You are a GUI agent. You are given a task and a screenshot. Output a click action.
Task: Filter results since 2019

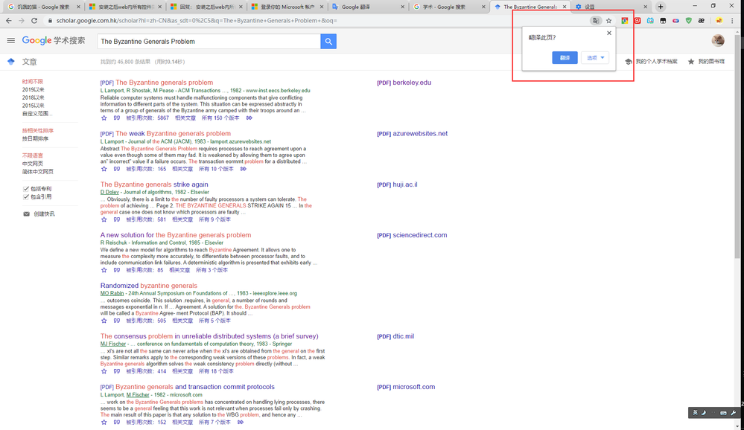pos(33,89)
